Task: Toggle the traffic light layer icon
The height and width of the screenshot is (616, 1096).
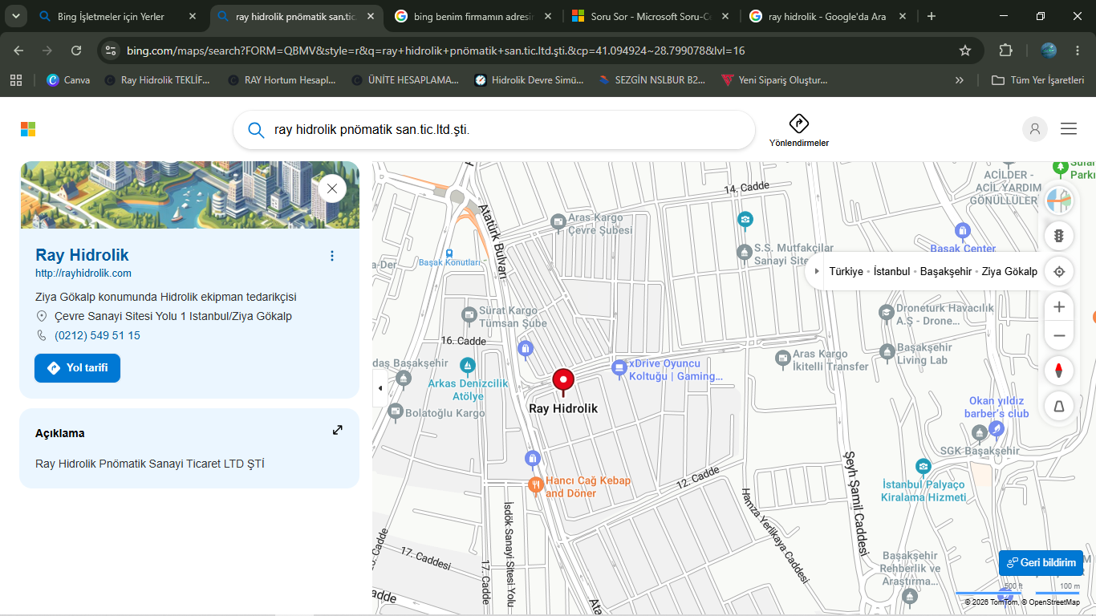Action: click(x=1059, y=236)
